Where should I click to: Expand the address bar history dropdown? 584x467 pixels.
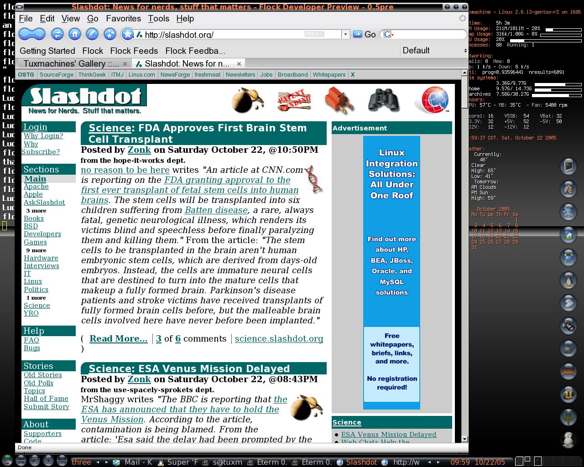[x=345, y=34]
